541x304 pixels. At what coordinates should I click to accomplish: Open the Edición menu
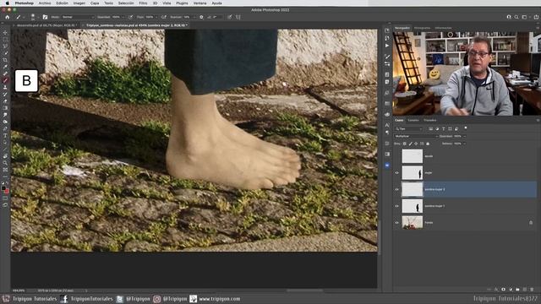[x=62, y=3]
